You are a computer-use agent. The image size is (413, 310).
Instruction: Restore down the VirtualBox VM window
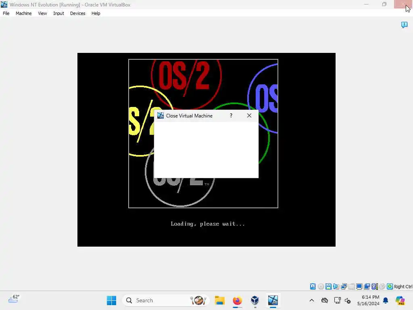(x=384, y=4)
